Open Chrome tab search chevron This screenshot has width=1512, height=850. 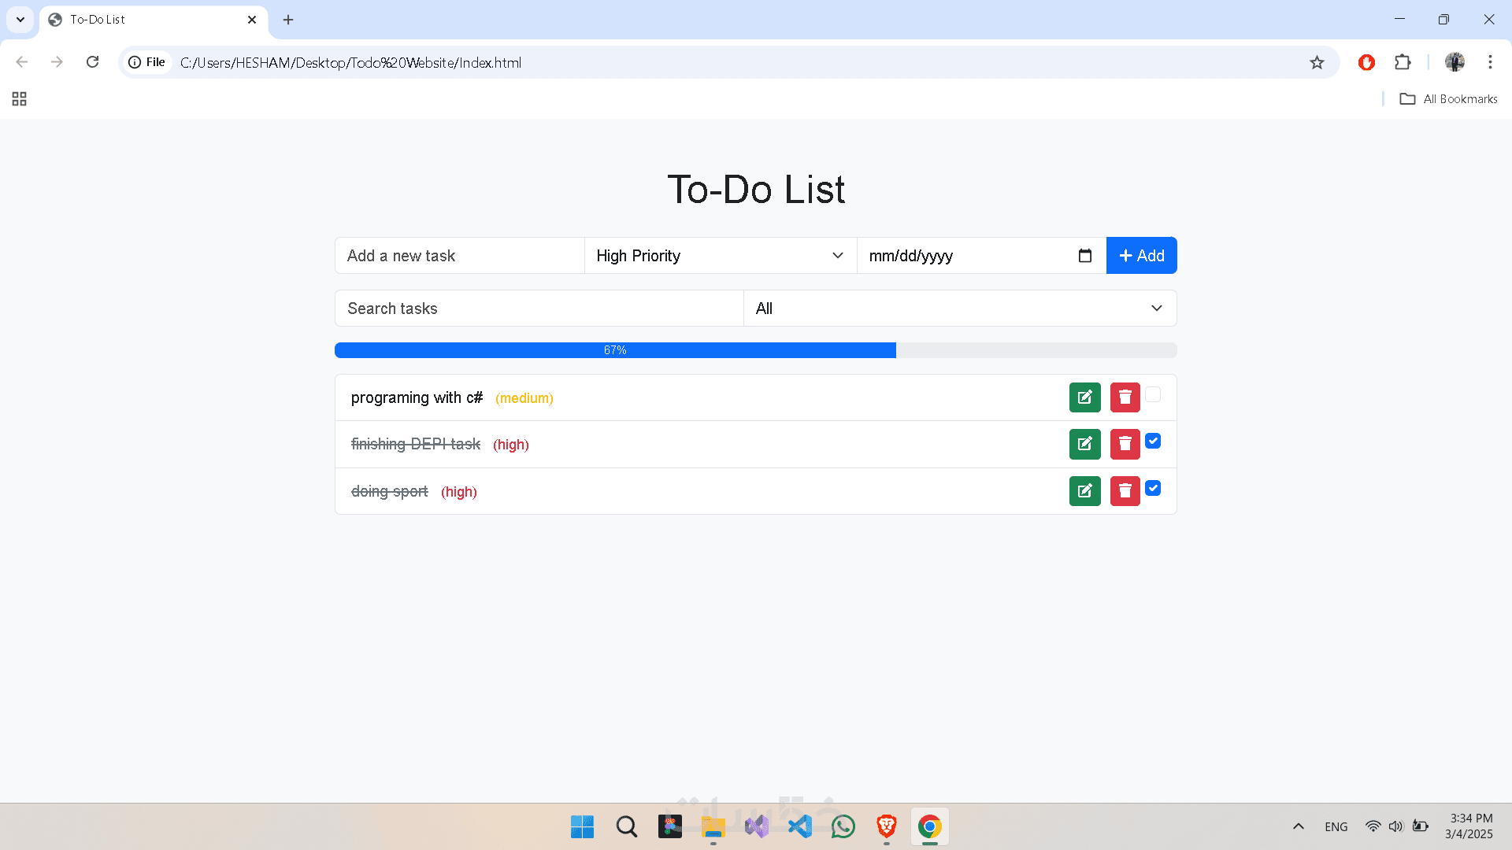(20, 20)
